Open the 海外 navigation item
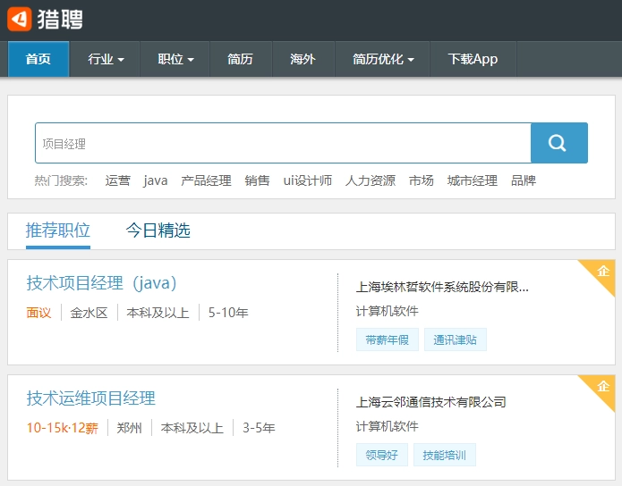This screenshot has width=622, height=486. pos(302,59)
